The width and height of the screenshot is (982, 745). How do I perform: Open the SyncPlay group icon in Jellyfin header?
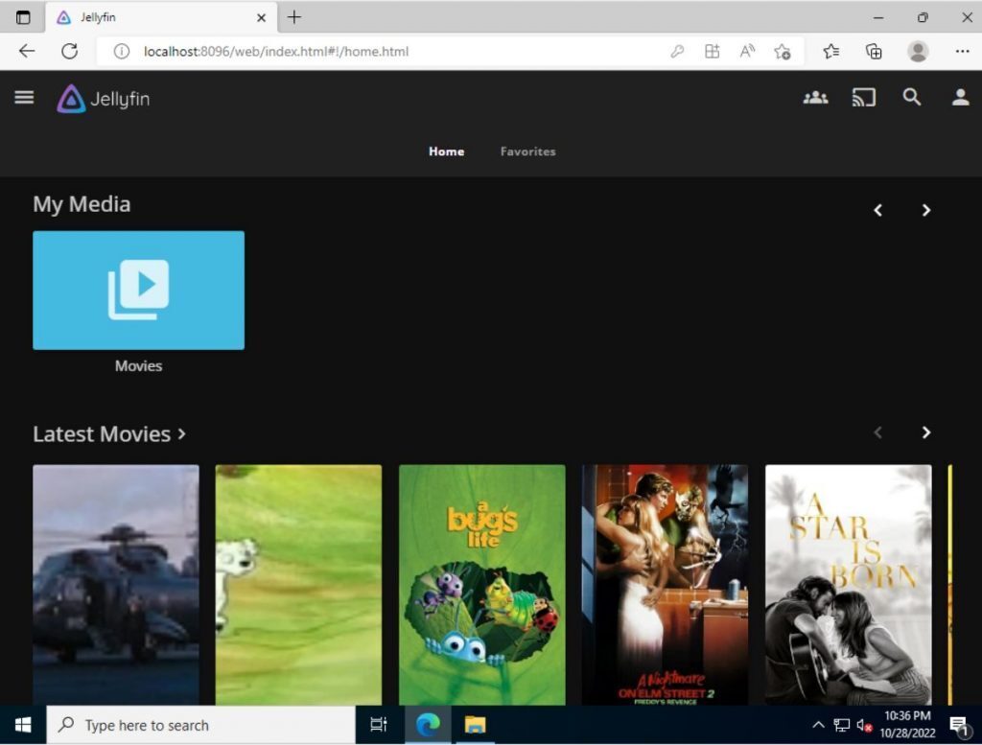point(815,97)
